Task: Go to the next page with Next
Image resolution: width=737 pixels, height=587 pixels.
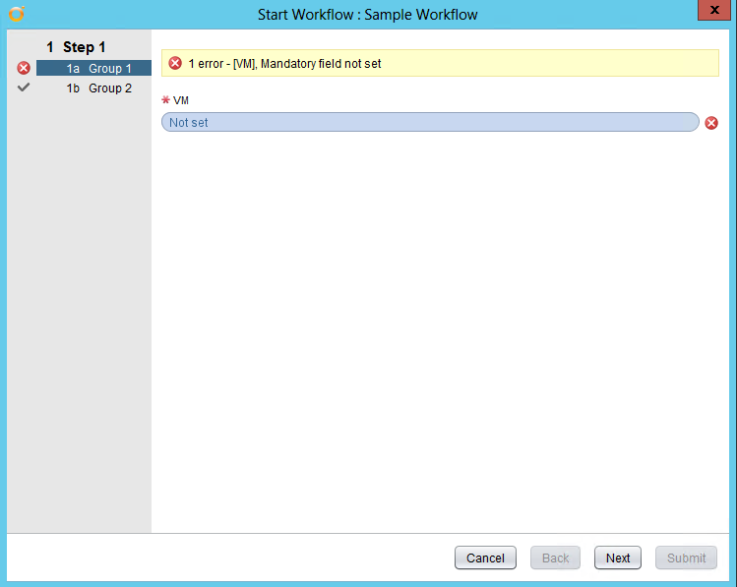Action: [618, 558]
